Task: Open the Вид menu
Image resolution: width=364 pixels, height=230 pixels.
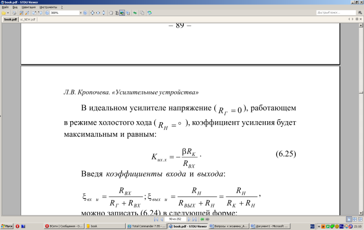Action: pyautogui.click(x=15, y=7)
